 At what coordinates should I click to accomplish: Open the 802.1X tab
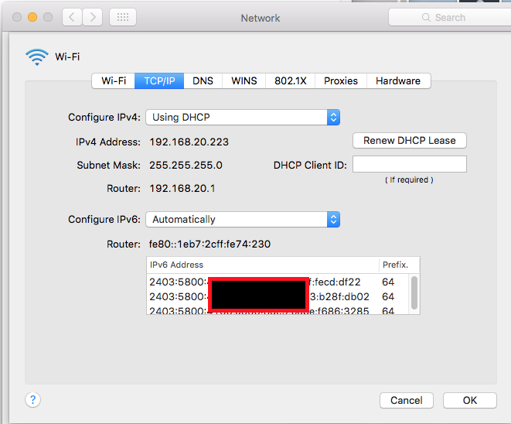(291, 81)
